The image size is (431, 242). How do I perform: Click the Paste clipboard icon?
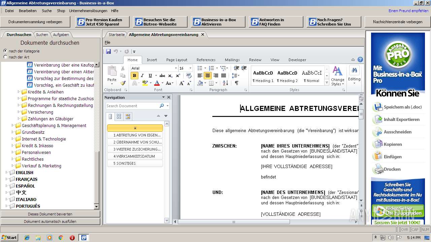click(112, 71)
